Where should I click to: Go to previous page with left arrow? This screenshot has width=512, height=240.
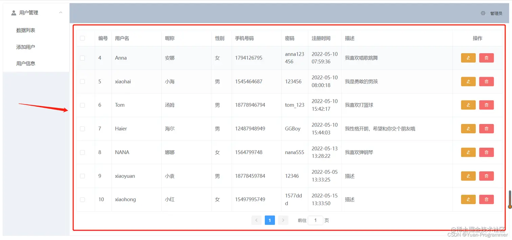(x=256, y=220)
